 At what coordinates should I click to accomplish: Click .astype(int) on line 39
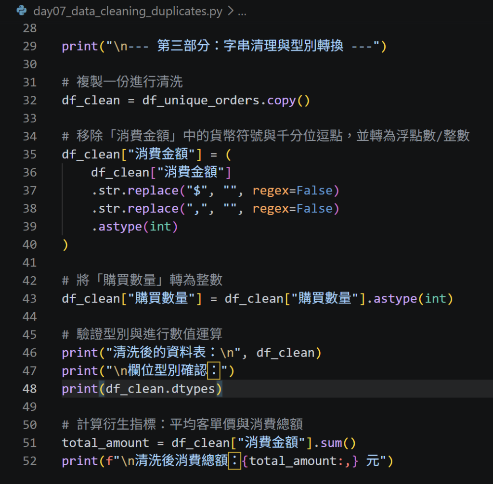135,227
